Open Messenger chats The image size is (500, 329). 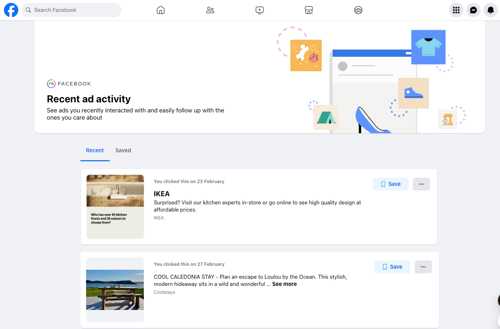[x=473, y=10]
